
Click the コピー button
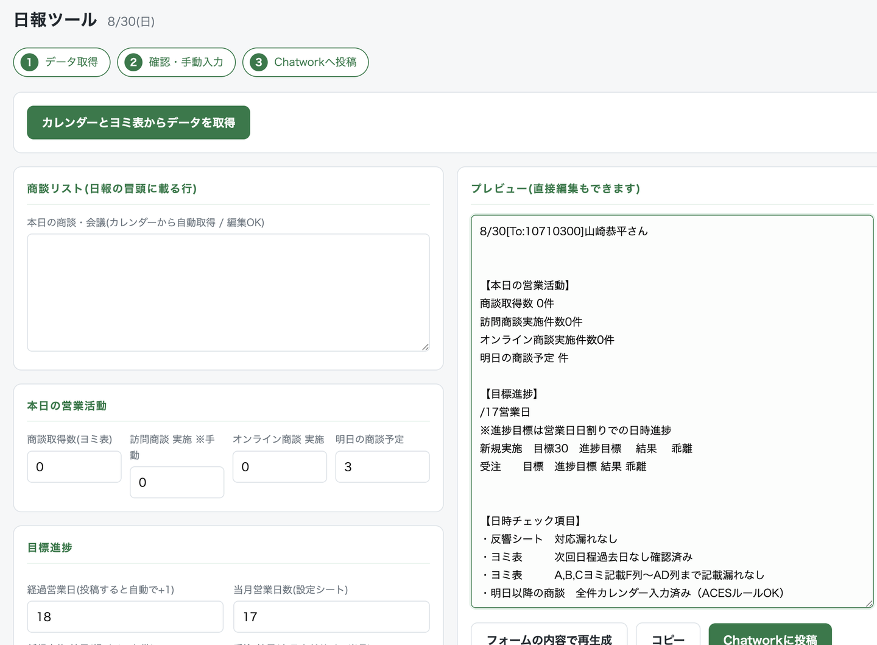(668, 637)
